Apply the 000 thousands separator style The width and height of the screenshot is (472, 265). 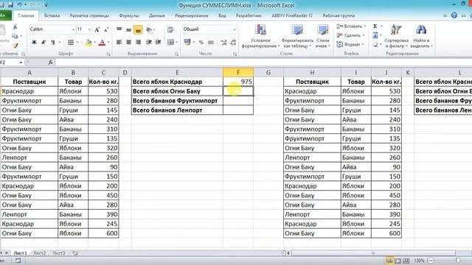[211, 43]
